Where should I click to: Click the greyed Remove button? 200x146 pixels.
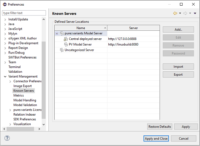pos(178,45)
